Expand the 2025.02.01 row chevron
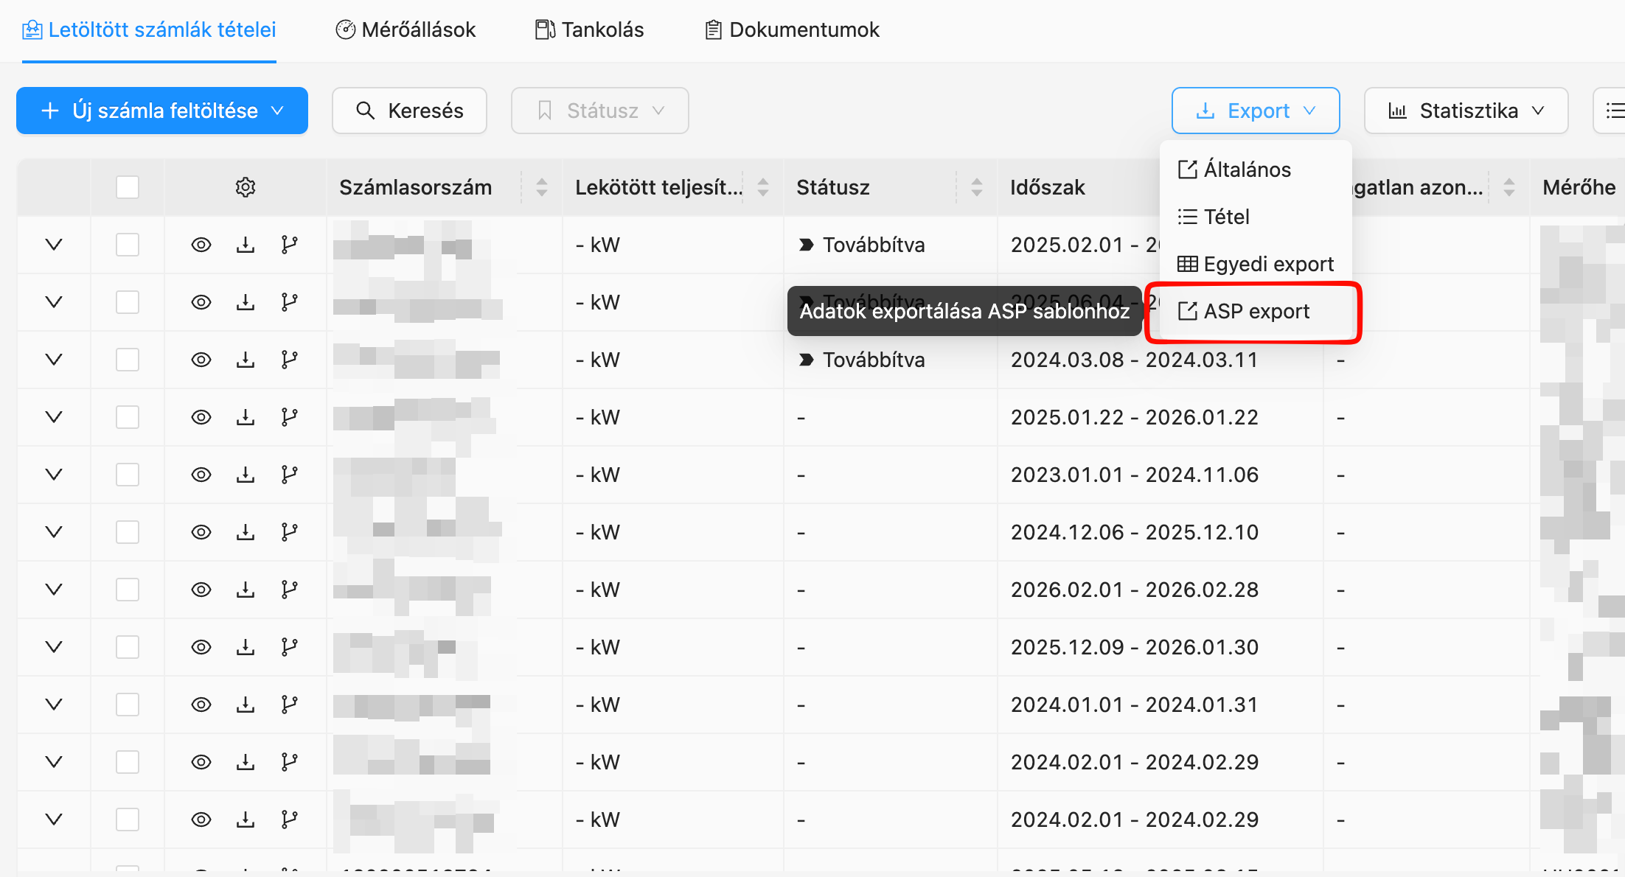This screenshot has width=1625, height=877. point(54,245)
